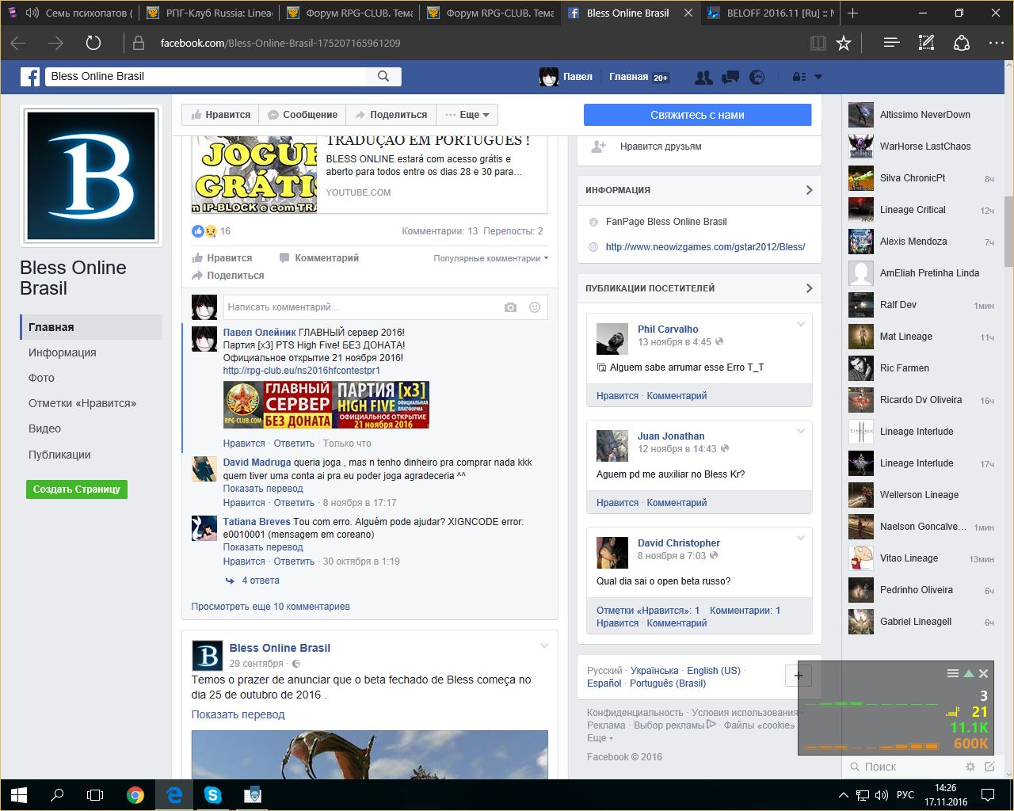Toggle Like under the YouTube post
This screenshot has height=811, width=1014.
(x=222, y=258)
